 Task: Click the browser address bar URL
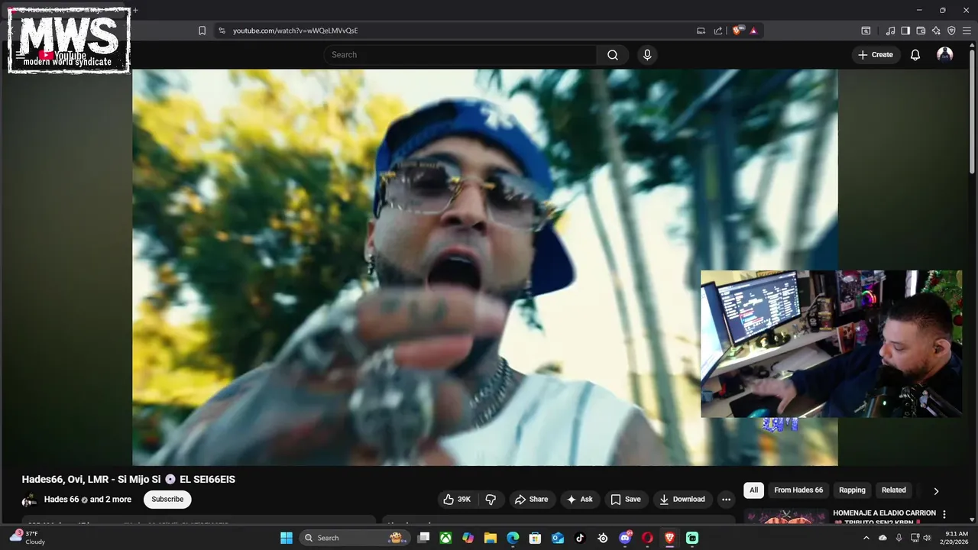pyautogui.click(x=295, y=31)
